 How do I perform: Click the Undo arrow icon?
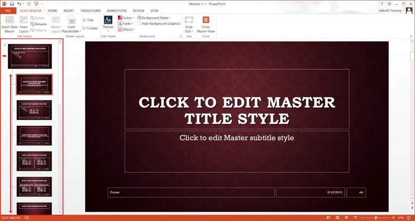(19, 4)
